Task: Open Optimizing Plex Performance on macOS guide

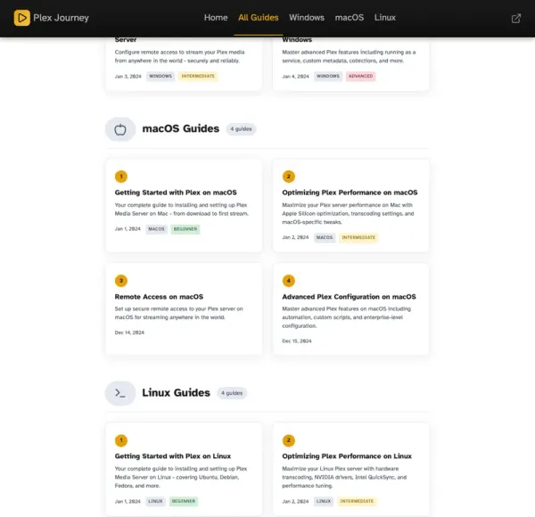Action: (x=350, y=193)
